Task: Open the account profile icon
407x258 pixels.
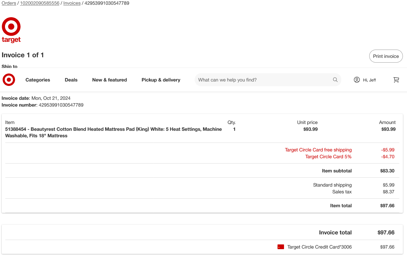Action: pos(357,80)
